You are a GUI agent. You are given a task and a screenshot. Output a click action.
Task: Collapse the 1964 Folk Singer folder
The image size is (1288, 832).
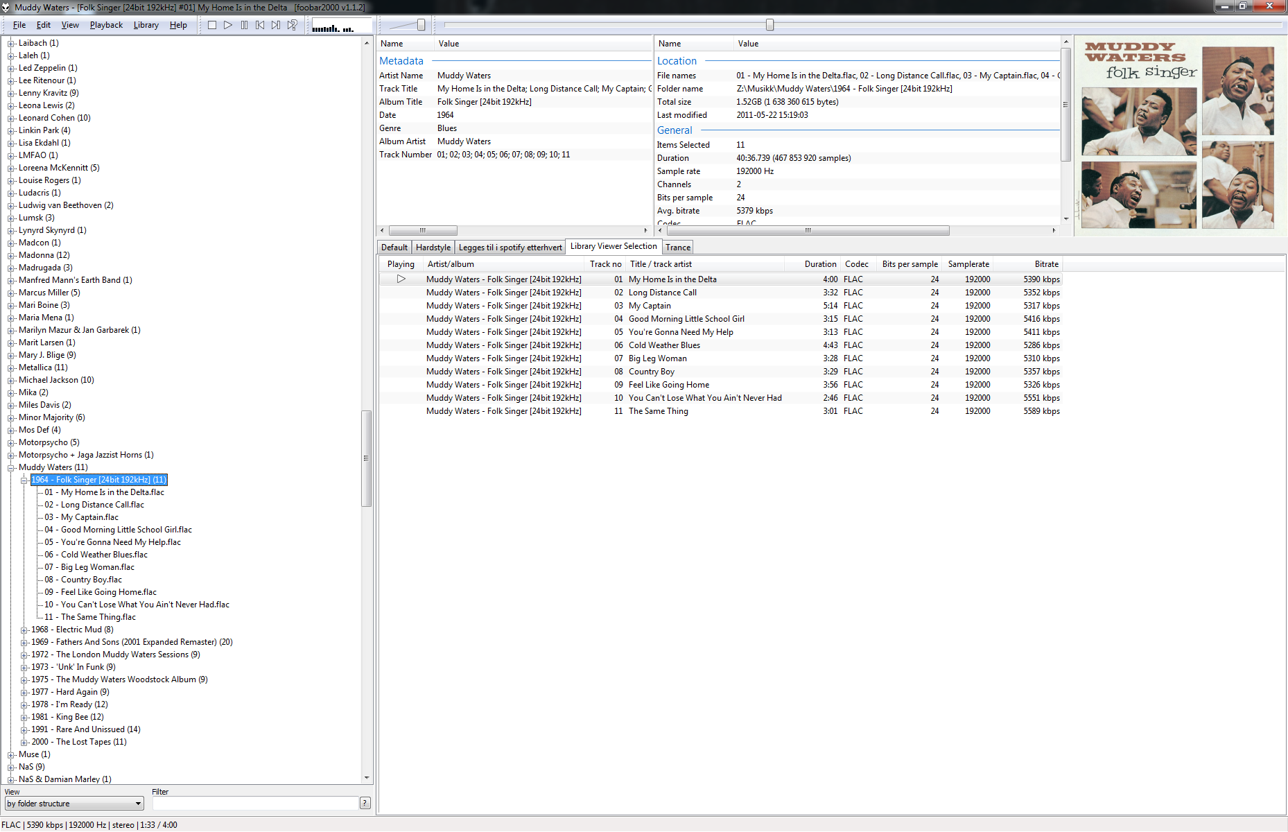24,480
